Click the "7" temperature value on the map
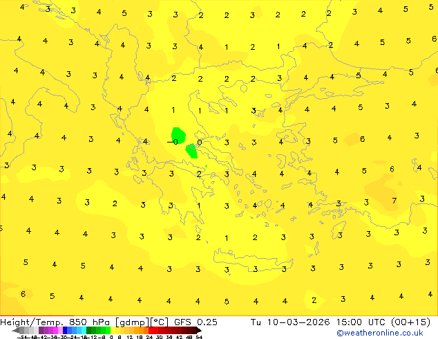The height and width of the screenshot is (339, 438). tap(394, 201)
